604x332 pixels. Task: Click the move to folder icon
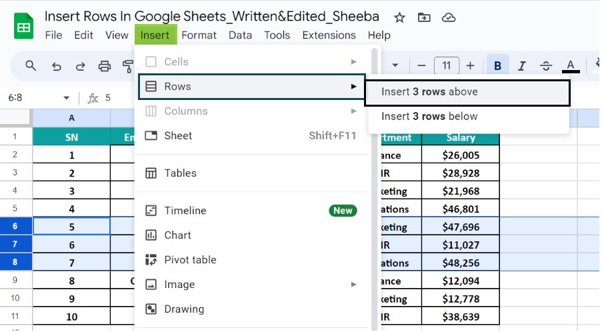(x=424, y=17)
